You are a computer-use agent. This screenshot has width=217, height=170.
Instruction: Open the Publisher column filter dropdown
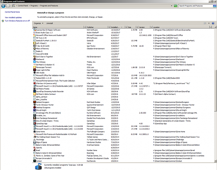(x=109, y=27)
